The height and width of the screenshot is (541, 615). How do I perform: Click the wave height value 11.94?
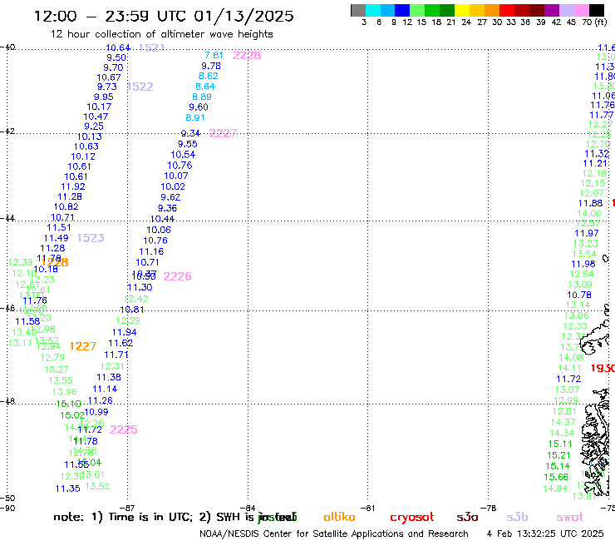coord(125,332)
